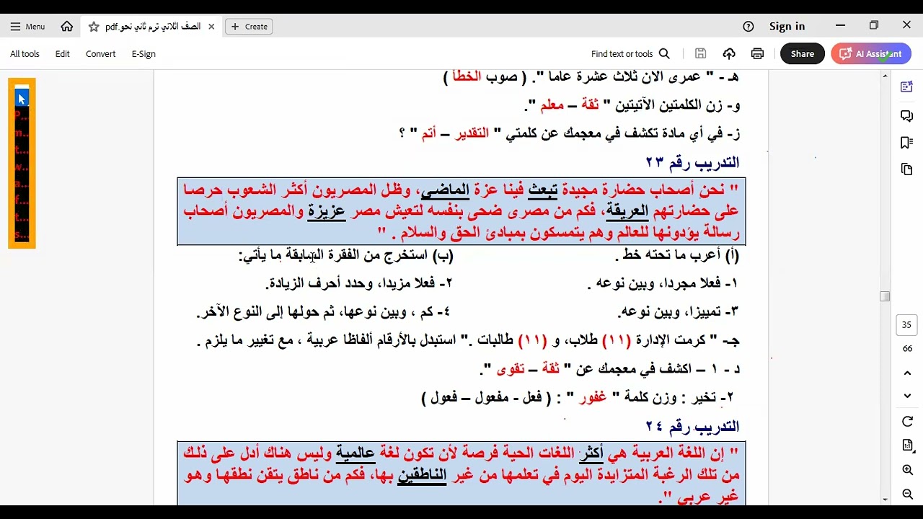Click the magnifier search icon
This screenshot has width=923, height=519.
tap(665, 54)
